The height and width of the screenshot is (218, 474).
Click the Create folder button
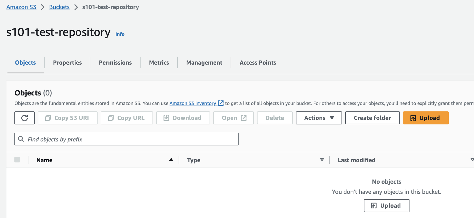click(x=372, y=118)
